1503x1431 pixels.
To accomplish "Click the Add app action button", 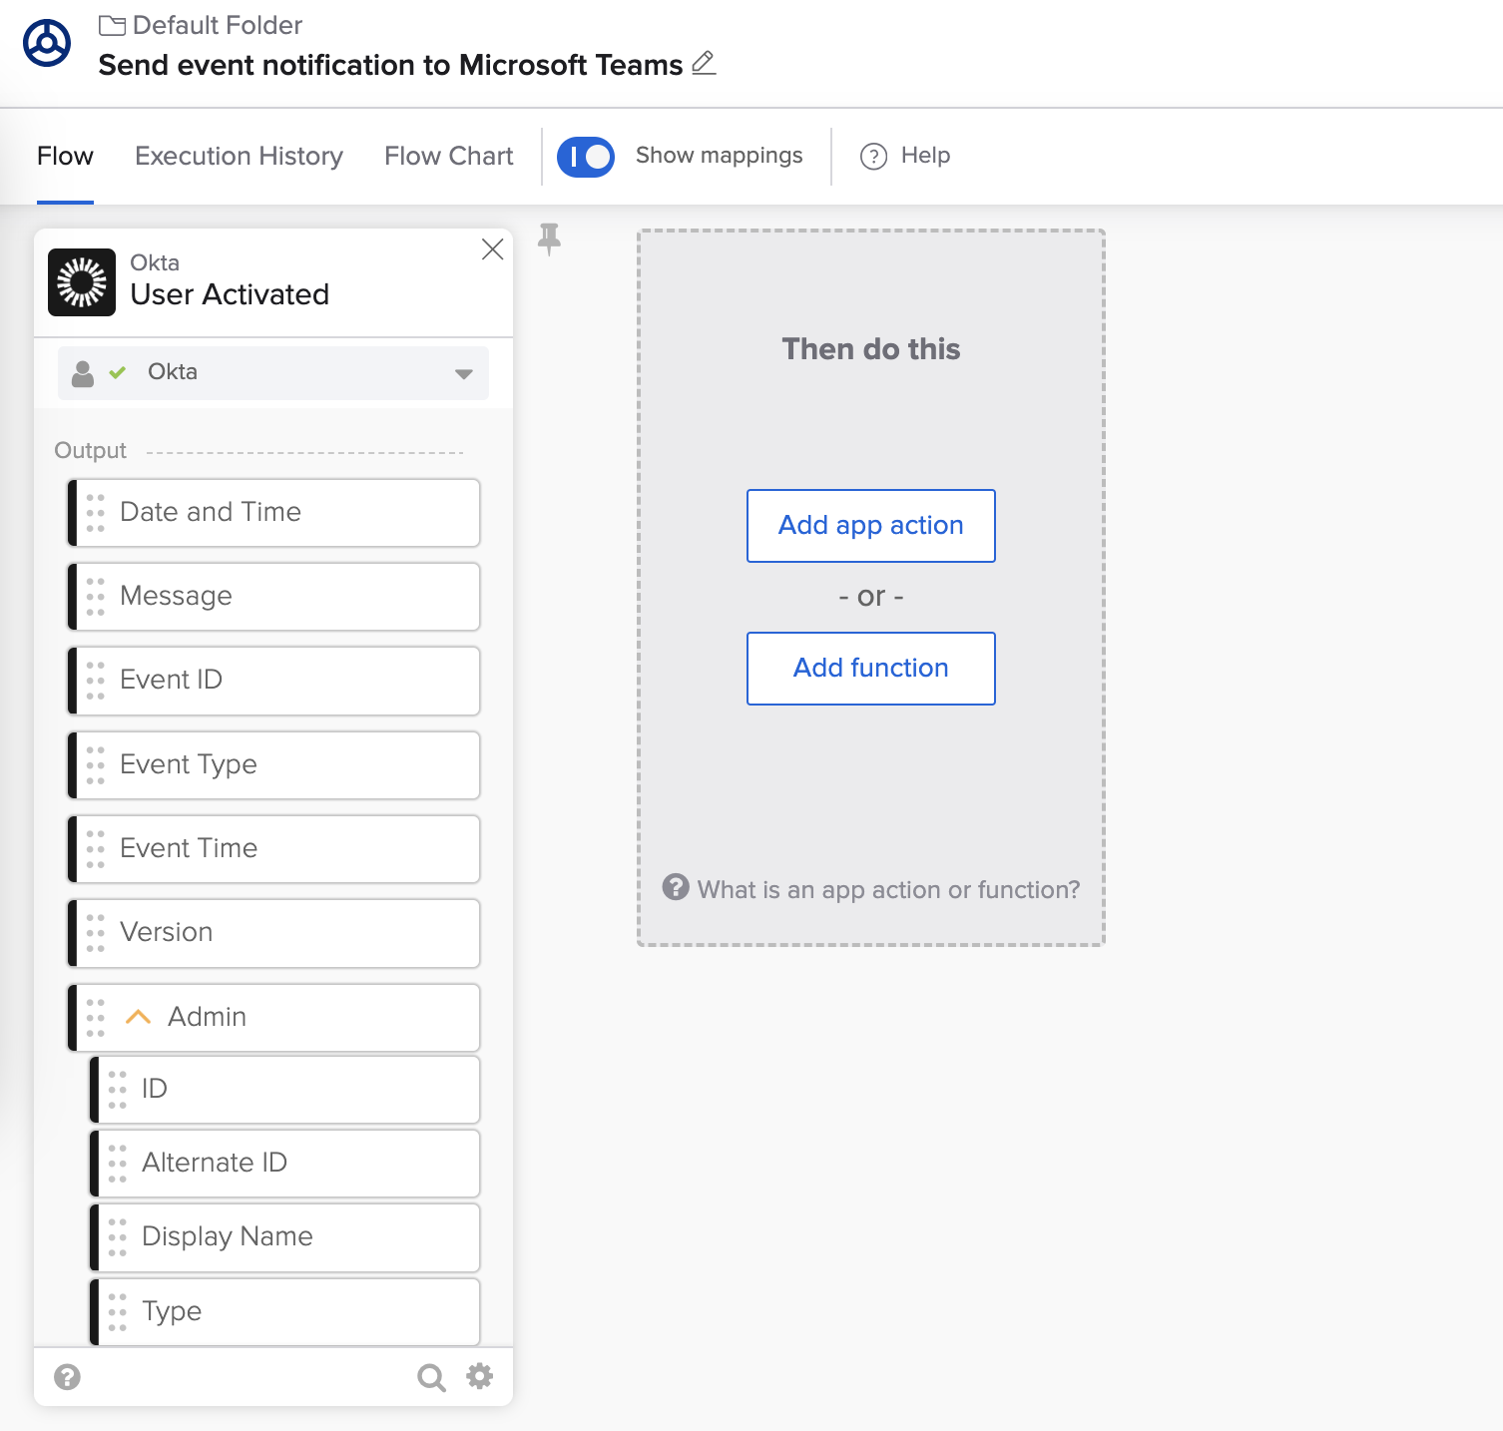I will [x=870, y=526].
